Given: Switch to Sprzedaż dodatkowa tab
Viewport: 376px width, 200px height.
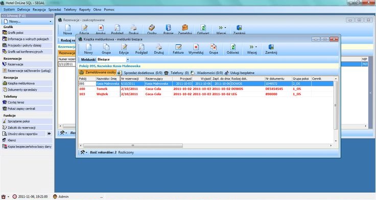Looking at the screenshot, I should (140, 73).
